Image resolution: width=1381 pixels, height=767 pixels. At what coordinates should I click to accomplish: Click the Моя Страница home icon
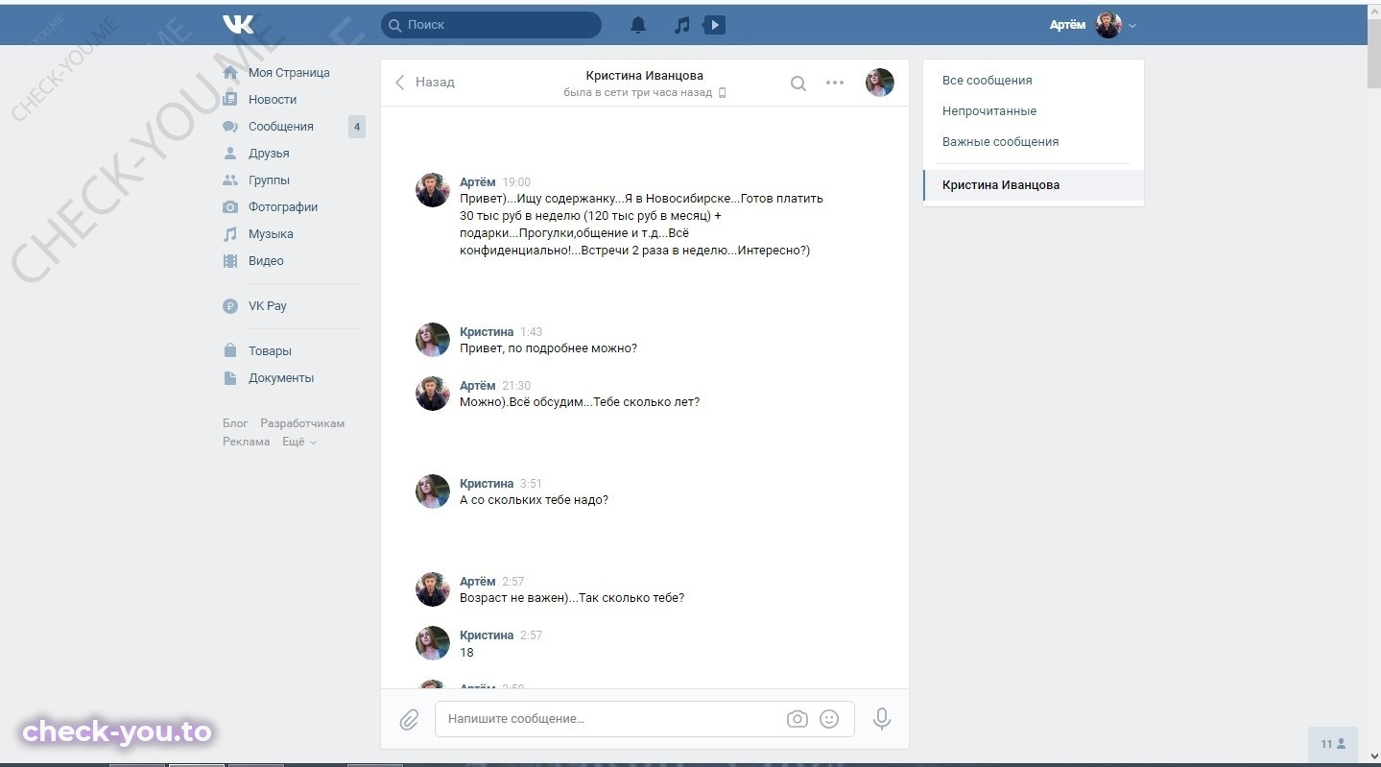230,73
